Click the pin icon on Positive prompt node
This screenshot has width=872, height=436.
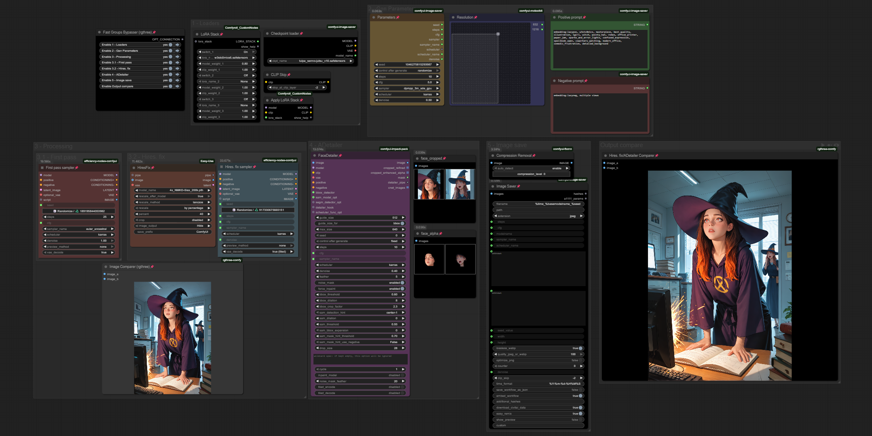click(x=584, y=17)
